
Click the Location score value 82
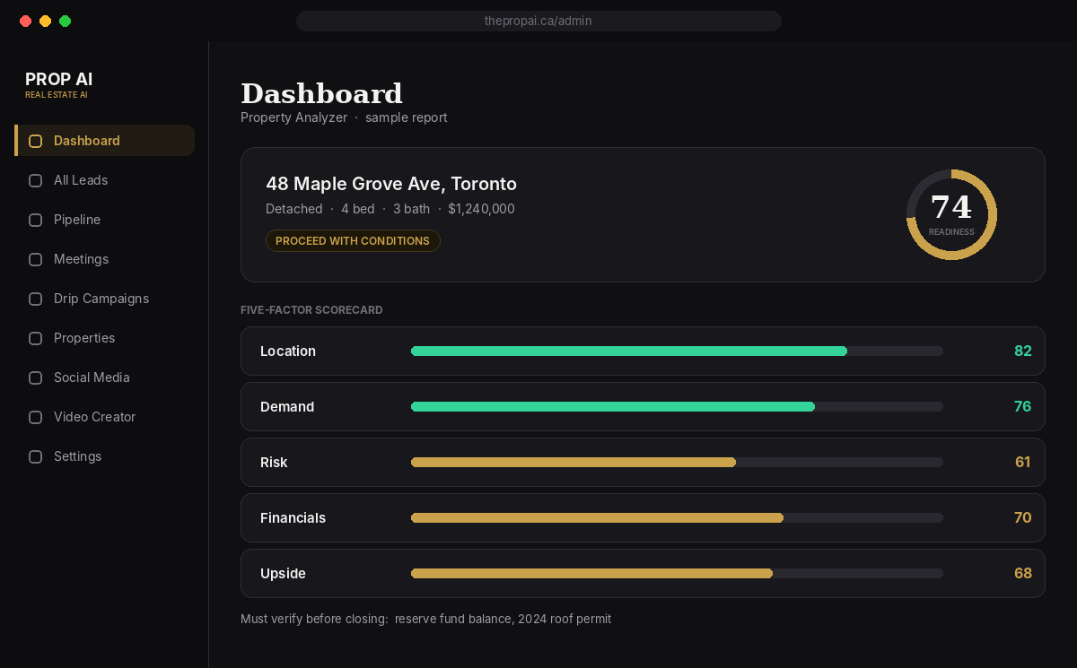tap(1023, 351)
